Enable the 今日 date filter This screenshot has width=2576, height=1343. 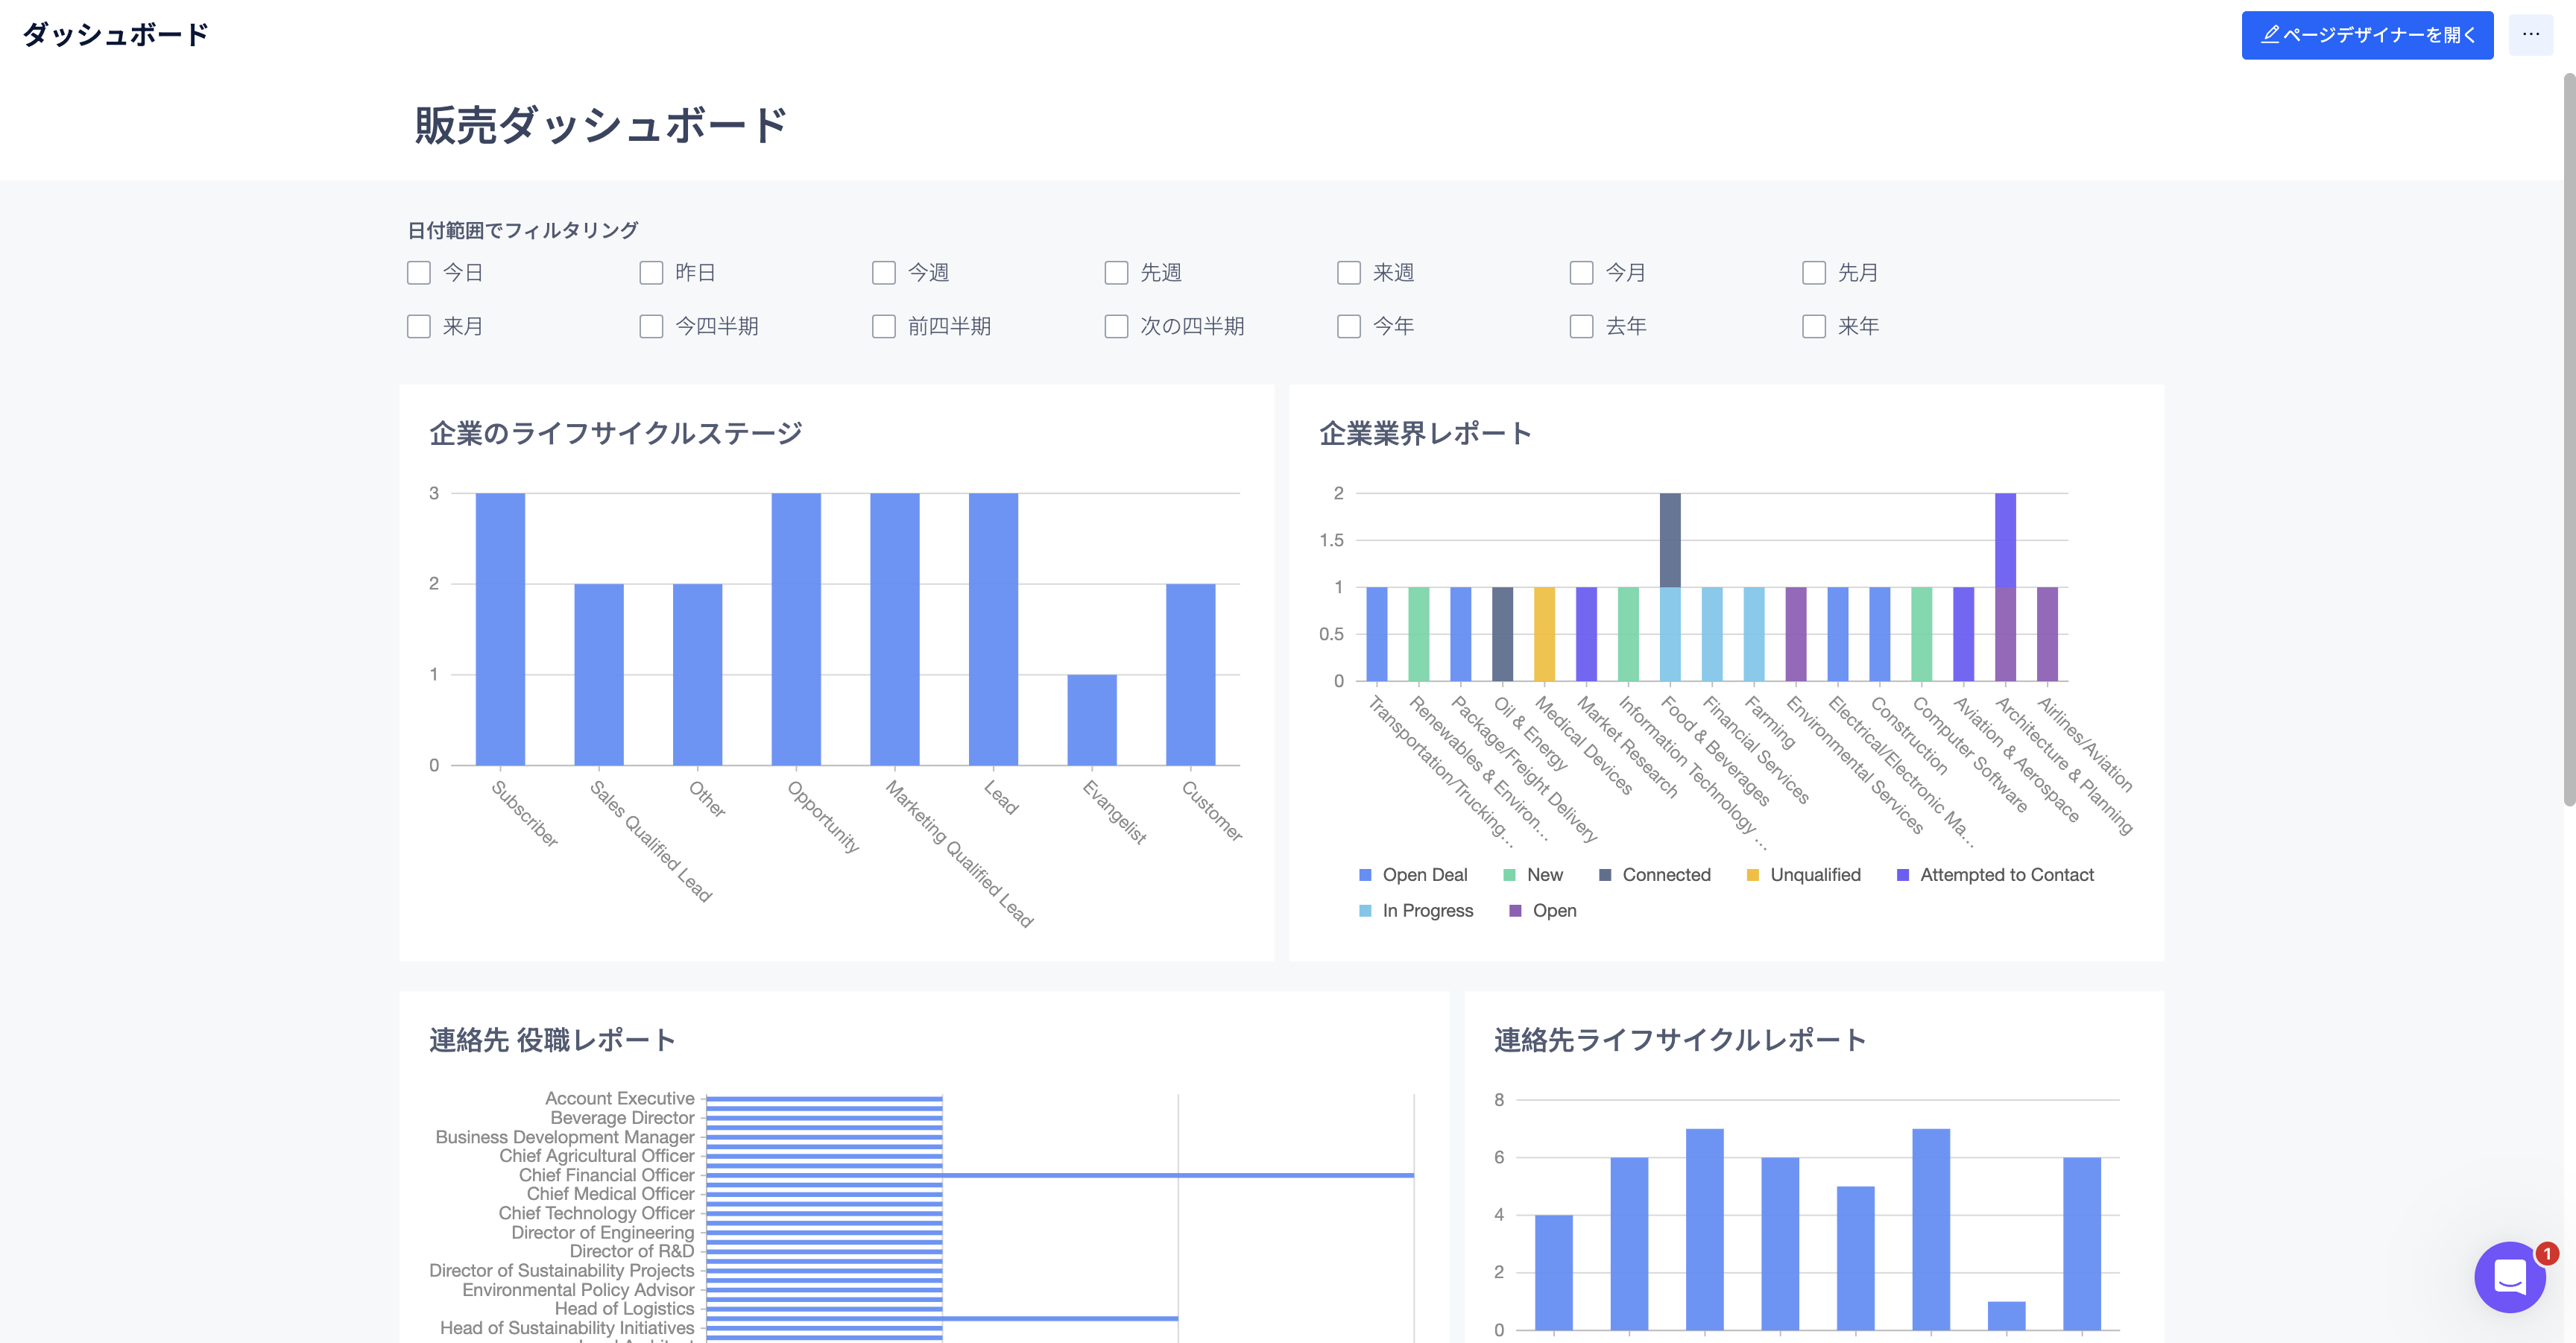419,272
